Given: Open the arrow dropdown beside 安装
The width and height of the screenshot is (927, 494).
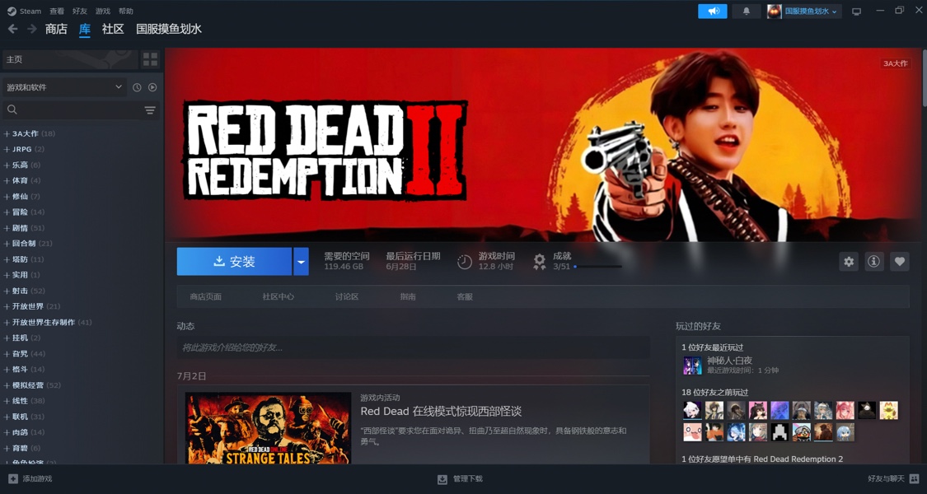Looking at the screenshot, I should click(301, 261).
